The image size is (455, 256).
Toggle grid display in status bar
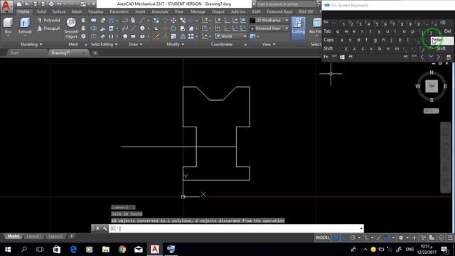coord(336,238)
